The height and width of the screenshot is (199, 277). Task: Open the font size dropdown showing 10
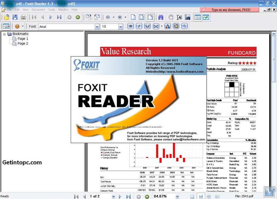pos(121,27)
